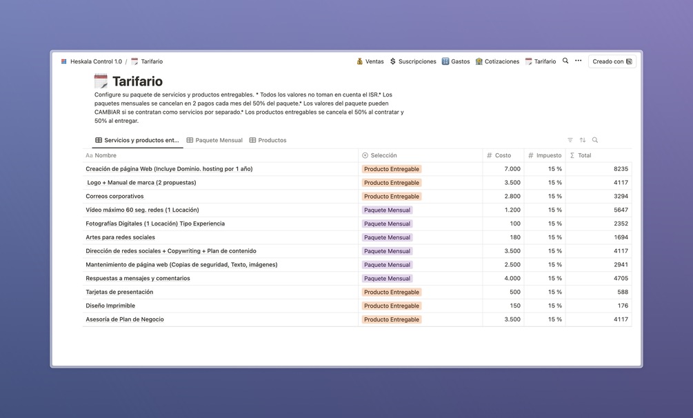
Task: Click the Tarifario calendar icon in top navigation
Action: [x=529, y=61]
